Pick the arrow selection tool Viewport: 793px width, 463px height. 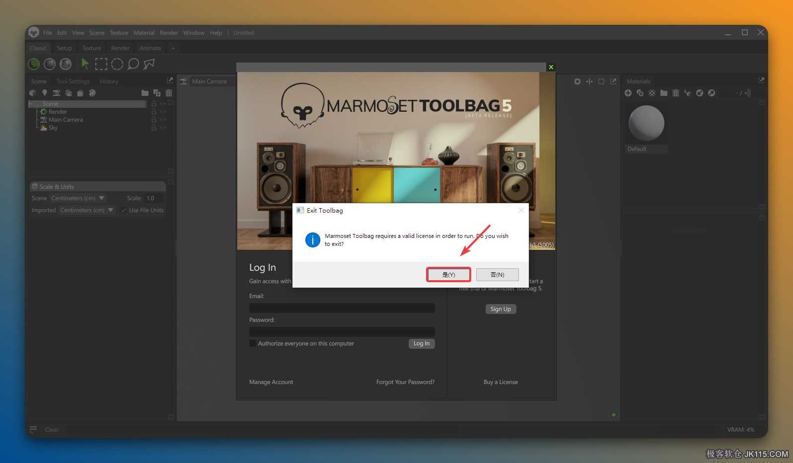pos(85,64)
